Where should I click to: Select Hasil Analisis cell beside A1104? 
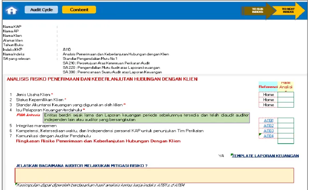[x=286, y=136]
